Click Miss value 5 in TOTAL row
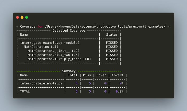 pyautogui.click(x=90, y=91)
